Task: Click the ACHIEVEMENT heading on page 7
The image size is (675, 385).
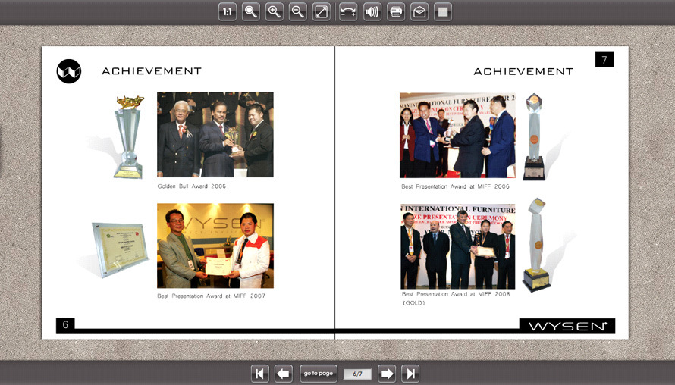Action: point(523,71)
